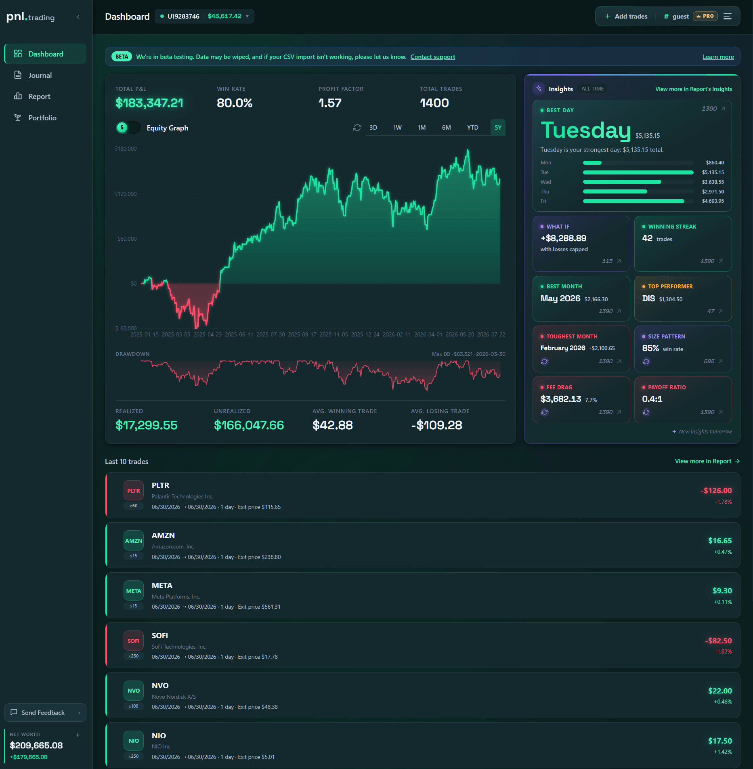The width and height of the screenshot is (753, 769).
Task: Open Winning Streak card arrow icon
Action: point(720,261)
